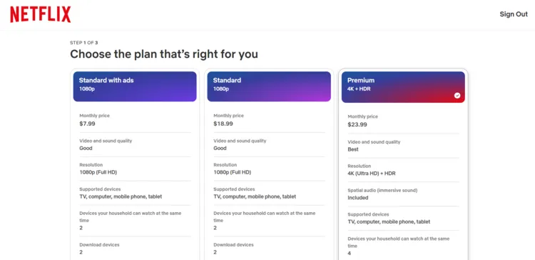Click the $23.99 monthly price

click(357, 125)
